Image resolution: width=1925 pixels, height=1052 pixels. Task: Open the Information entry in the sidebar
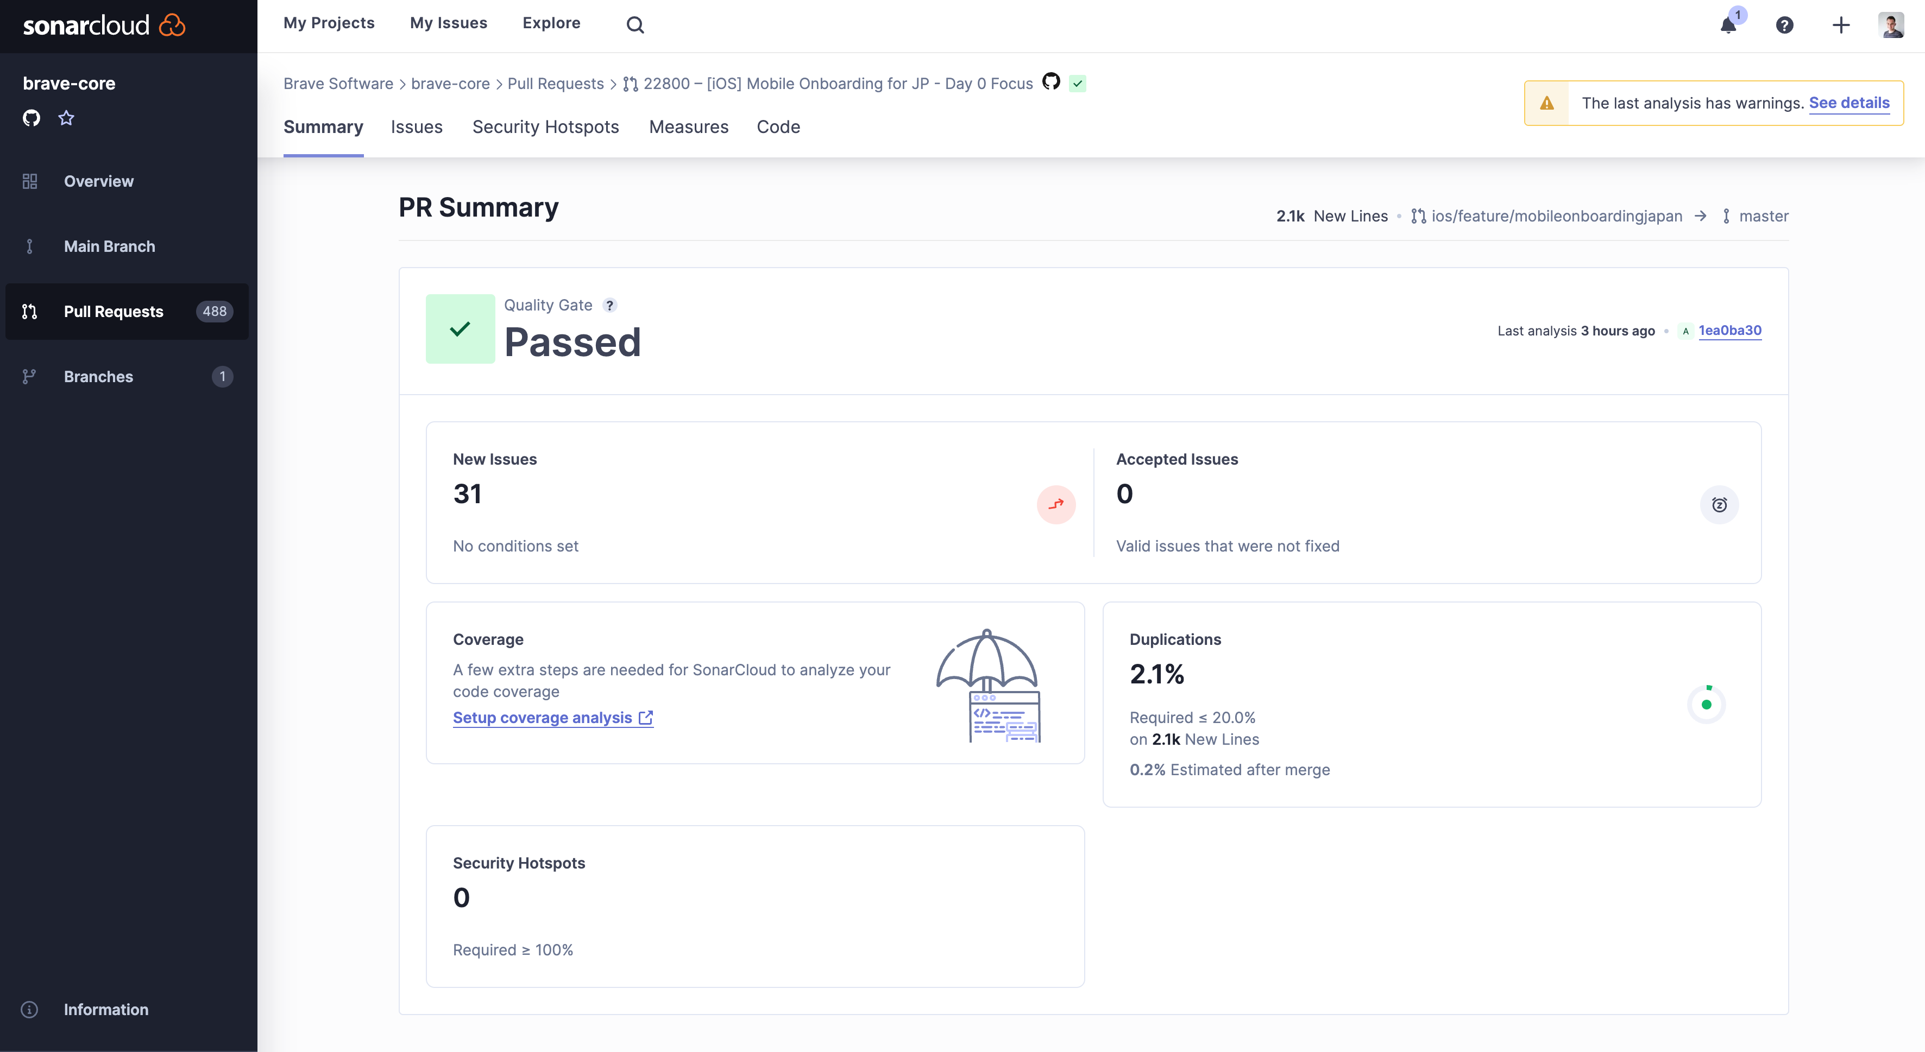[x=105, y=1010]
